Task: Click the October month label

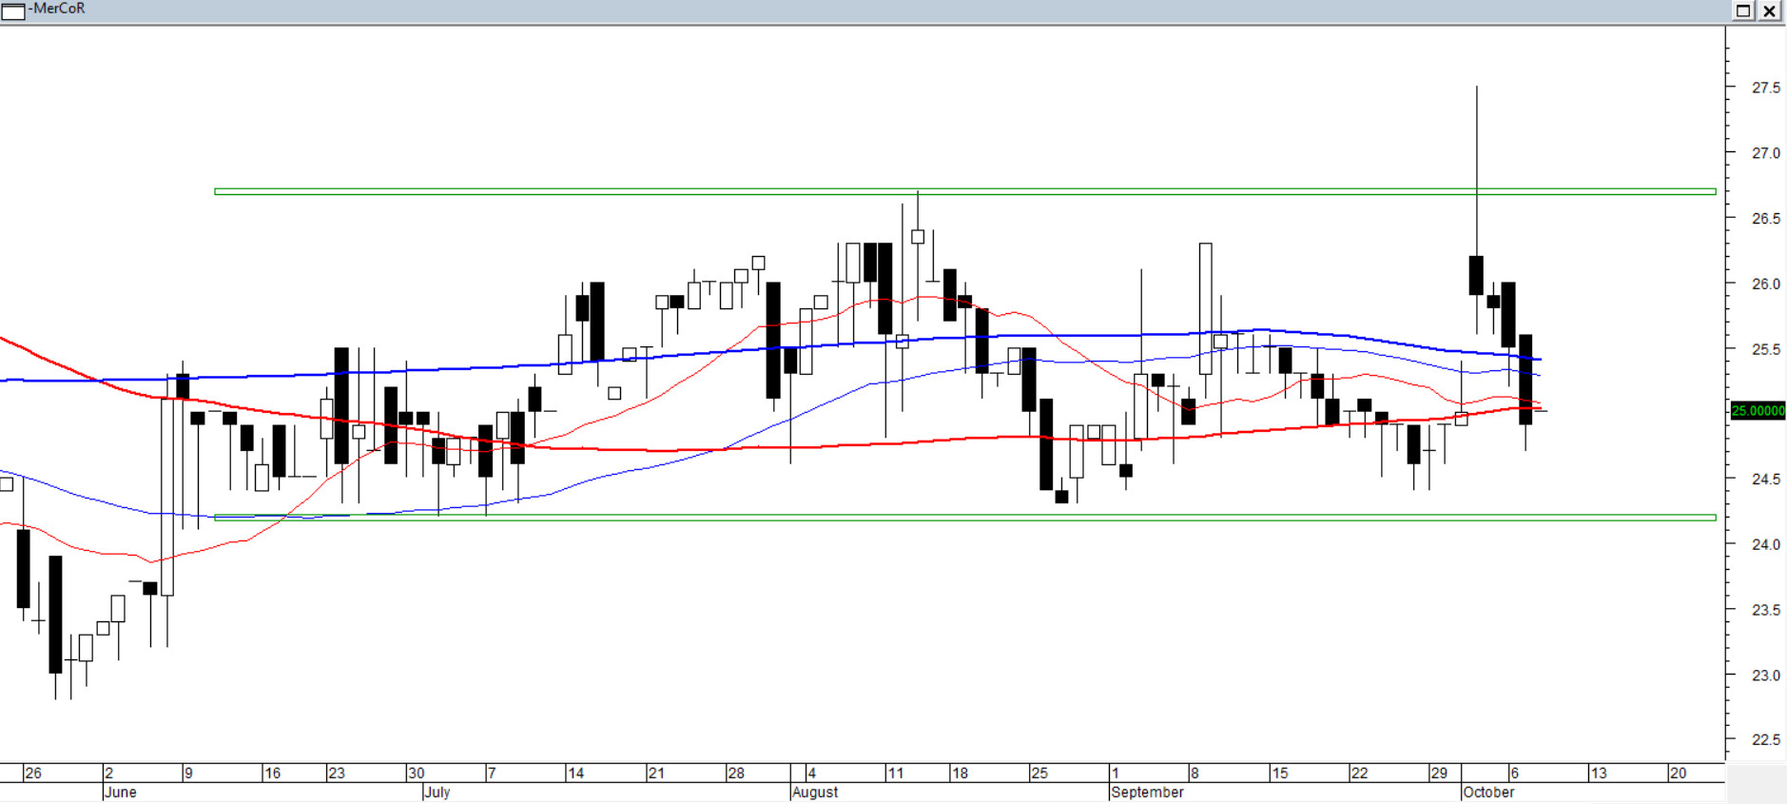Action: (1488, 793)
